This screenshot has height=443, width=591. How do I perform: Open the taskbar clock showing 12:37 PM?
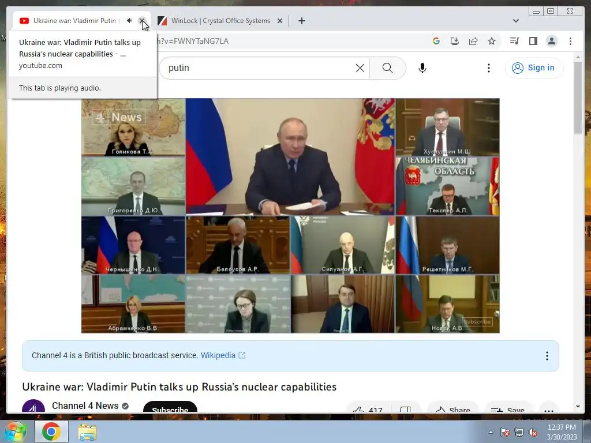pos(562,432)
